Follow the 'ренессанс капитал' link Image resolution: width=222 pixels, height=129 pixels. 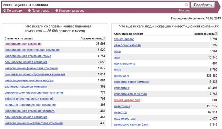pyautogui.click(x=127, y=45)
